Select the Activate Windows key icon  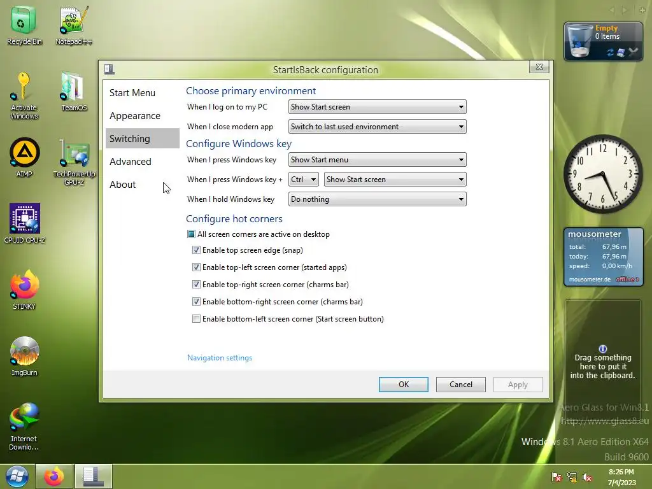pyautogui.click(x=24, y=96)
